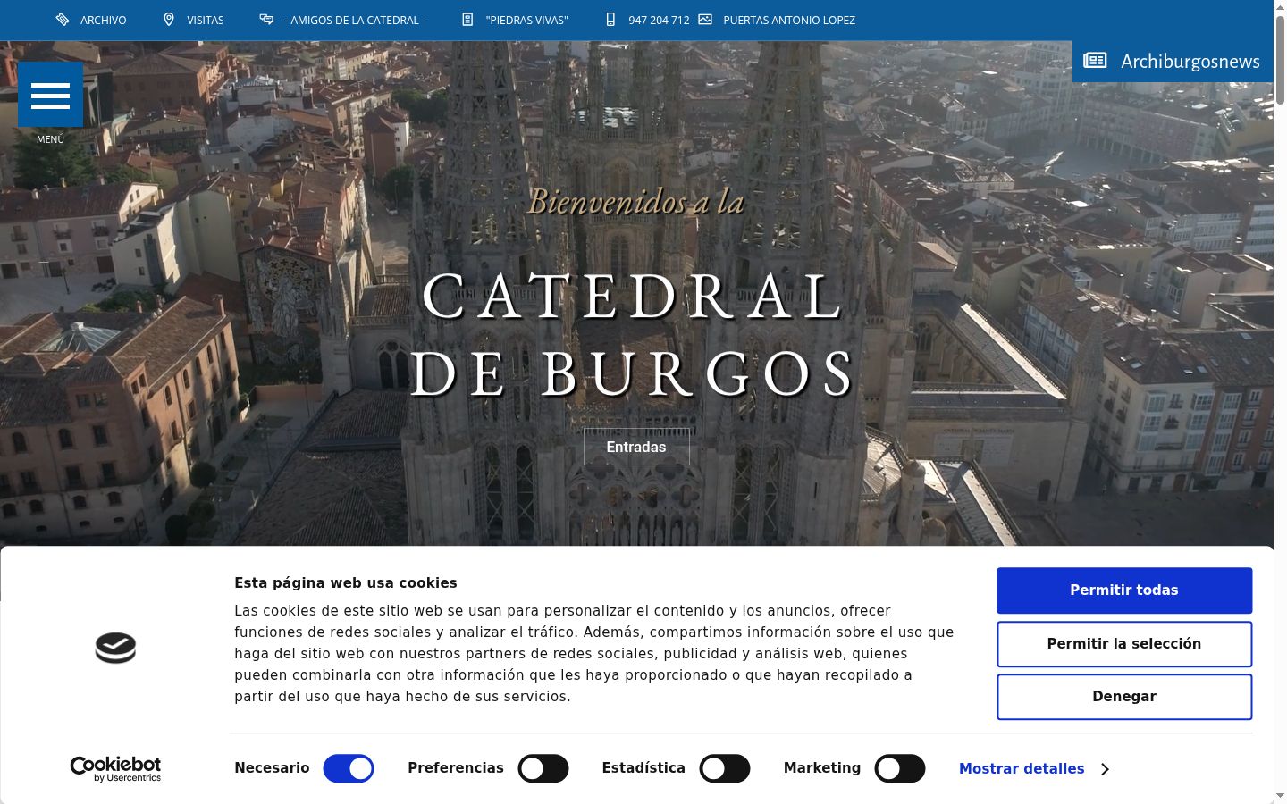Screen dimensions: 1287x804
Task: Click 'Esta página web usa cookies' heading
Action: [x=346, y=582]
